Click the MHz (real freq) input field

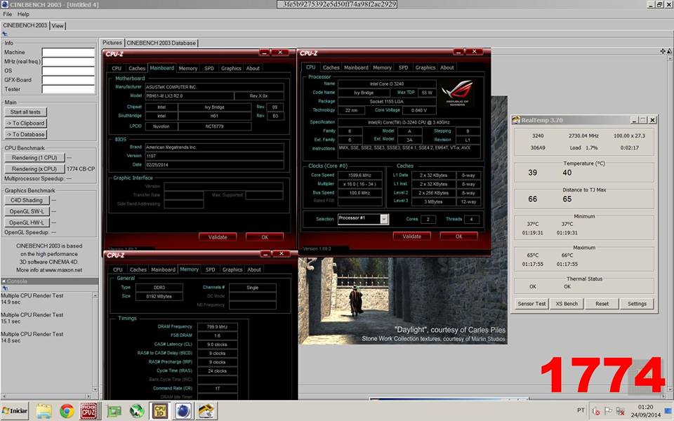(x=68, y=62)
